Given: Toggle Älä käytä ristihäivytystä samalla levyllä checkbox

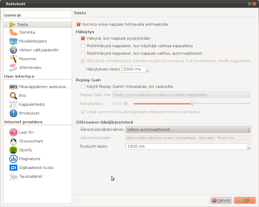Looking at the screenshot, I should [83, 61].
